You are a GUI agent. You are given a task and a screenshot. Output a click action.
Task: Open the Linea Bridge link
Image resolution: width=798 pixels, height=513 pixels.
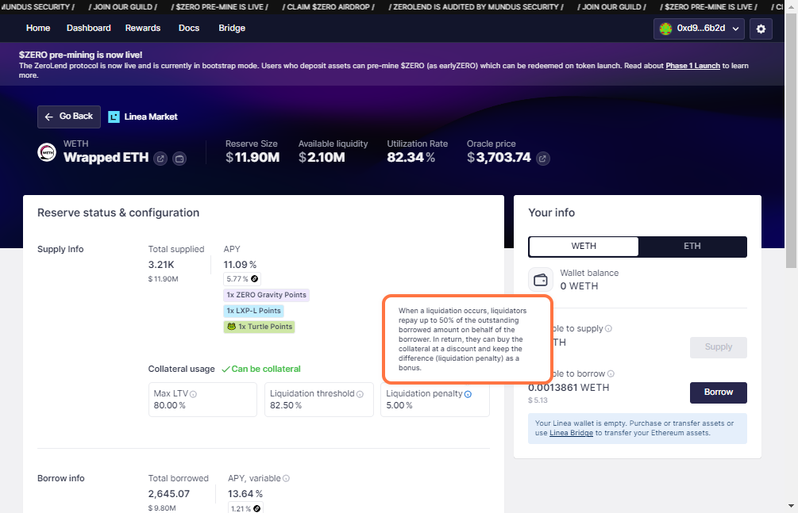pos(571,433)
